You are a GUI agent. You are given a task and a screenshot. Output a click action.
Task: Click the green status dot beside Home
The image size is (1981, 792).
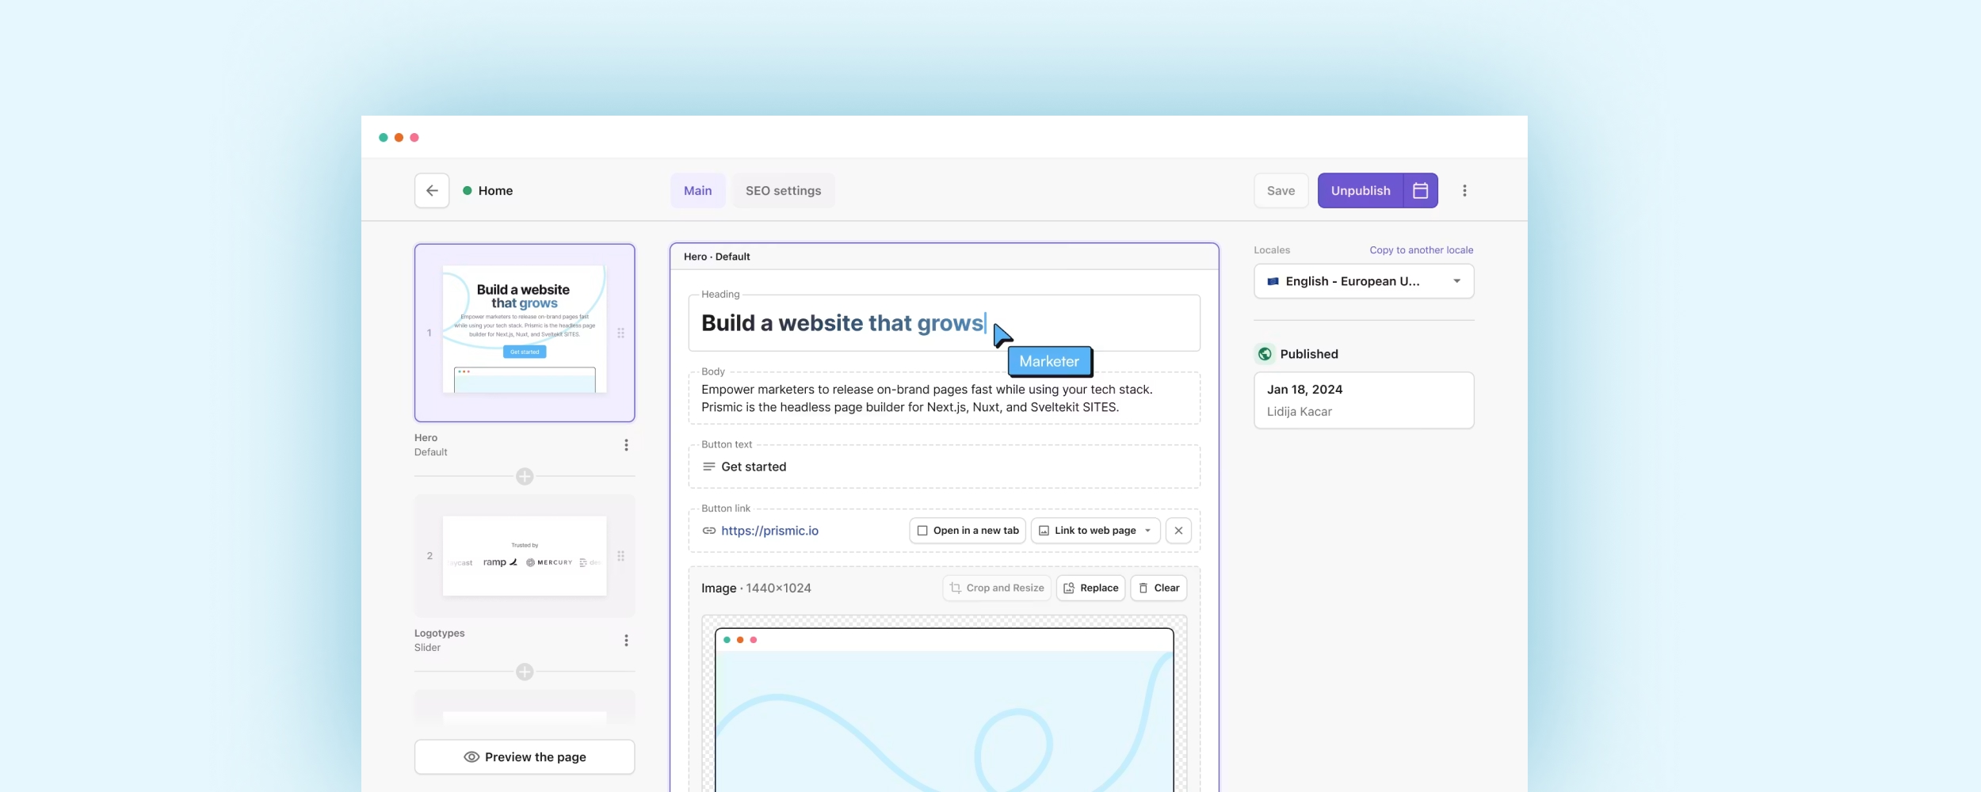(x=468, y=191)
